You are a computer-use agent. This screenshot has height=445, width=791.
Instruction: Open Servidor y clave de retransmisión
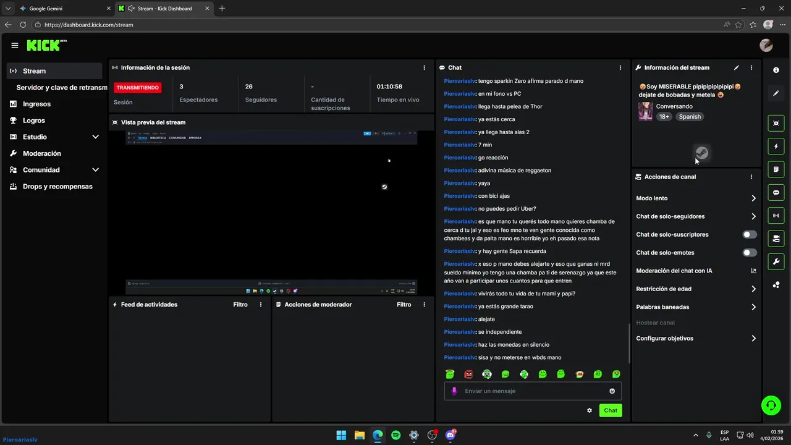(61, 88)
